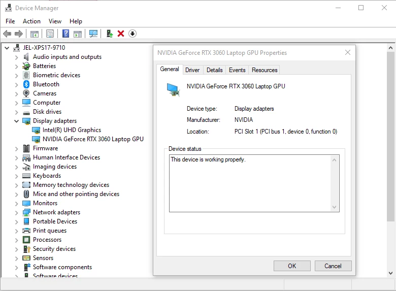This screenshot has width=396, height=291.
Task: Expand the Memory technology devices category
Action: point(16,185)
